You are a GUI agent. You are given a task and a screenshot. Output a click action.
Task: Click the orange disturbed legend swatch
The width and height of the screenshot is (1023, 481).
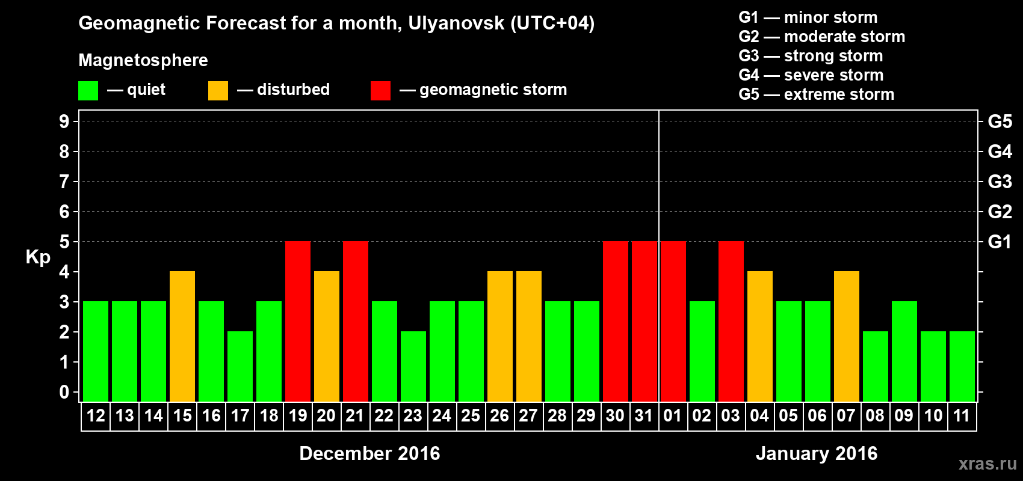(218, 91)
